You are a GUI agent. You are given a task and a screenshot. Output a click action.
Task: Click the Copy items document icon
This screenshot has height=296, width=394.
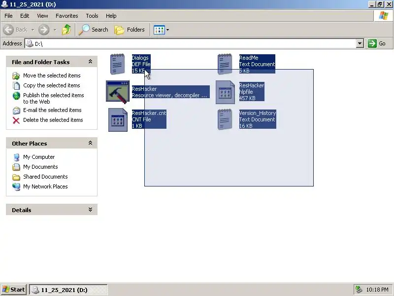[16, 85]
